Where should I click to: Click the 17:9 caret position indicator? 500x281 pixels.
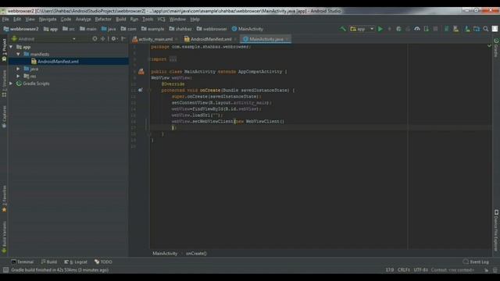coord(390,270)
